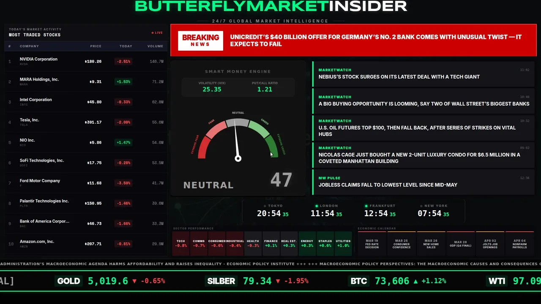Screen dimensions: 541x304
Task: Click the GOLD ticker label
Action: click(68, 281)
